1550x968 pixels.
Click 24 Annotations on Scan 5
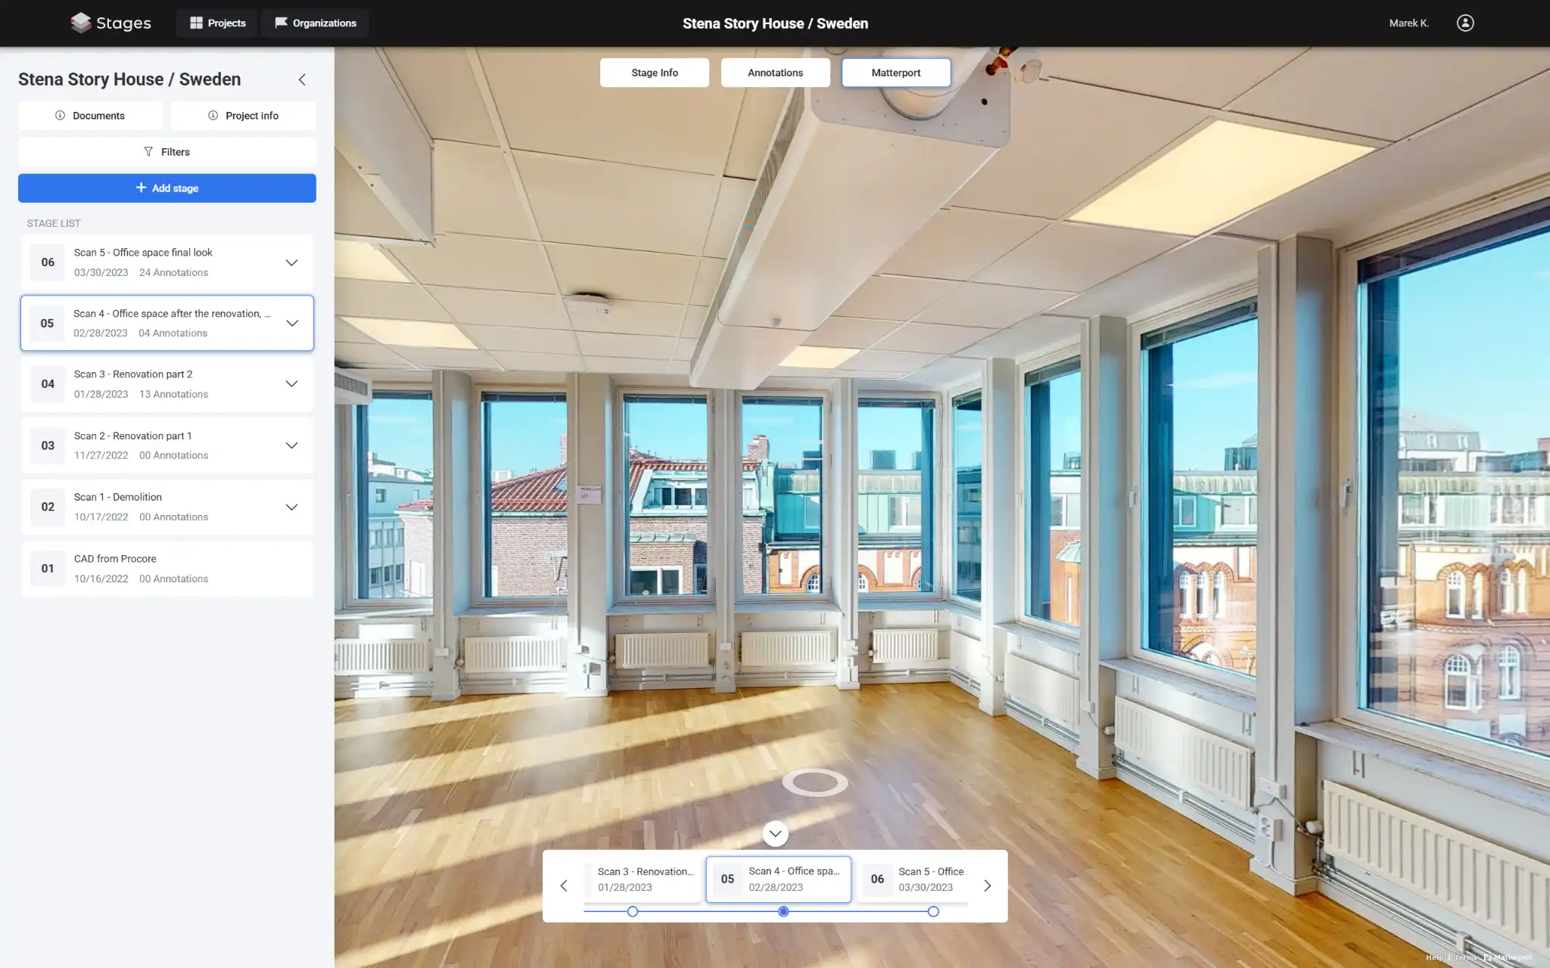[173, 272]
